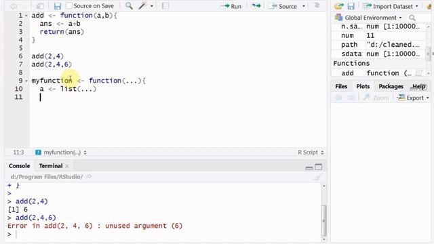
Task: Open find and replace magnifier icon
Action: (129, 6)
